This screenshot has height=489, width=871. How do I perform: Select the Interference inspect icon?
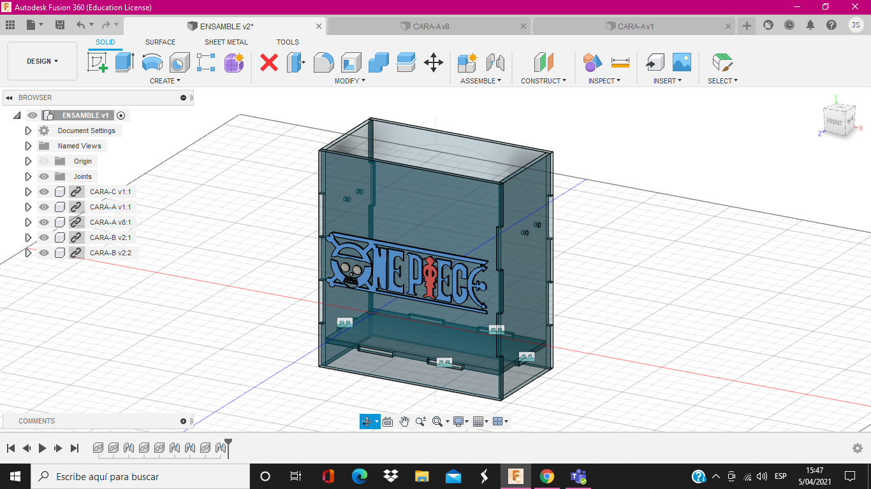(x=592, y=62)
